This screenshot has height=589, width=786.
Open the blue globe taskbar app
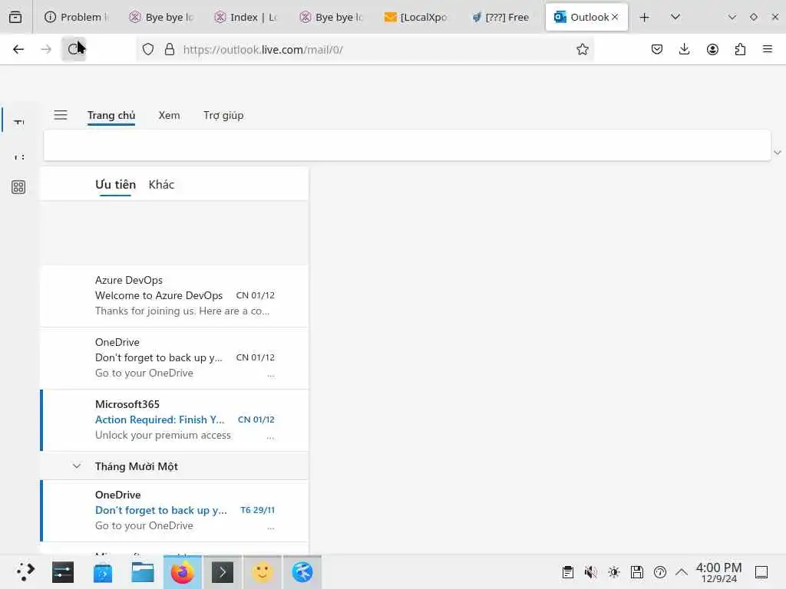302,572
